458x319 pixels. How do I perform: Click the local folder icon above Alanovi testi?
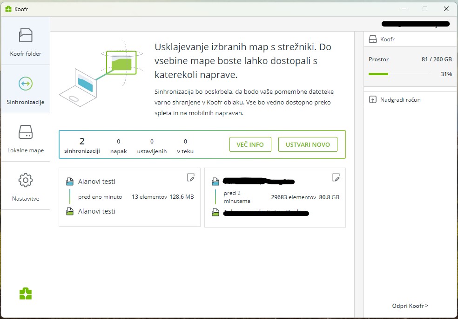(70, 182)
